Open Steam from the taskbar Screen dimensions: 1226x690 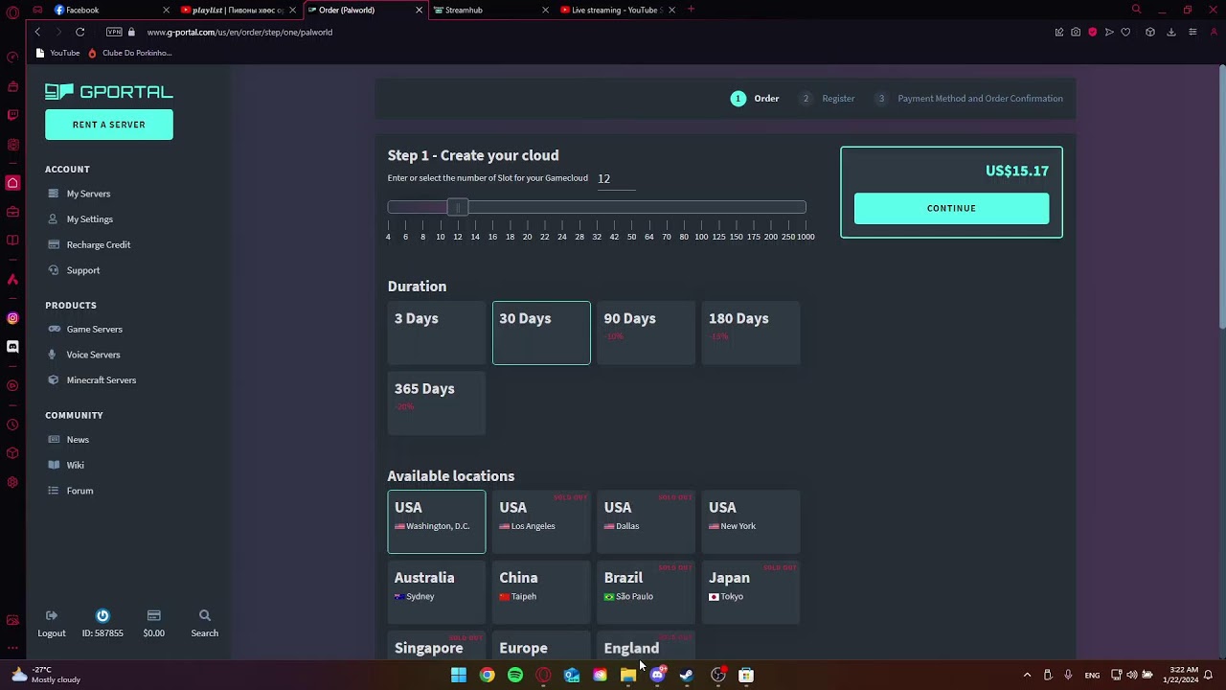[x=686, y=676]
